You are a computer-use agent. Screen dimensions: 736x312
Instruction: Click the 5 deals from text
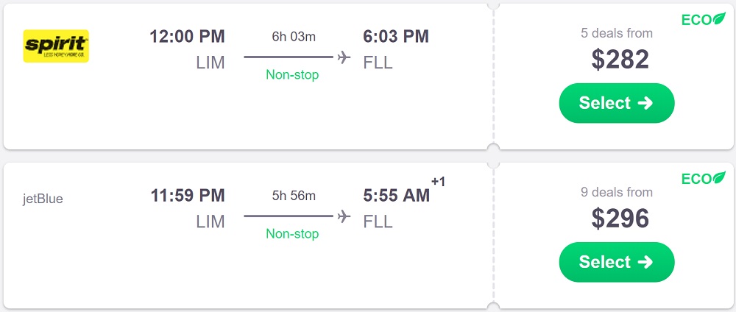click(x=616, y=33)
